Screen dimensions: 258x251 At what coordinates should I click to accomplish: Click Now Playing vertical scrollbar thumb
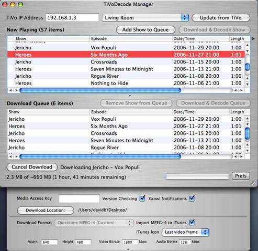click(x=248, y=67)
